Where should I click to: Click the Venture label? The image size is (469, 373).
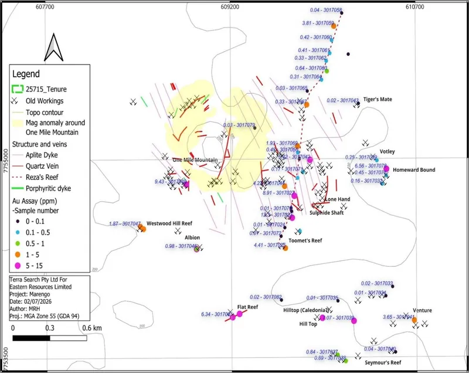point(422,310)
